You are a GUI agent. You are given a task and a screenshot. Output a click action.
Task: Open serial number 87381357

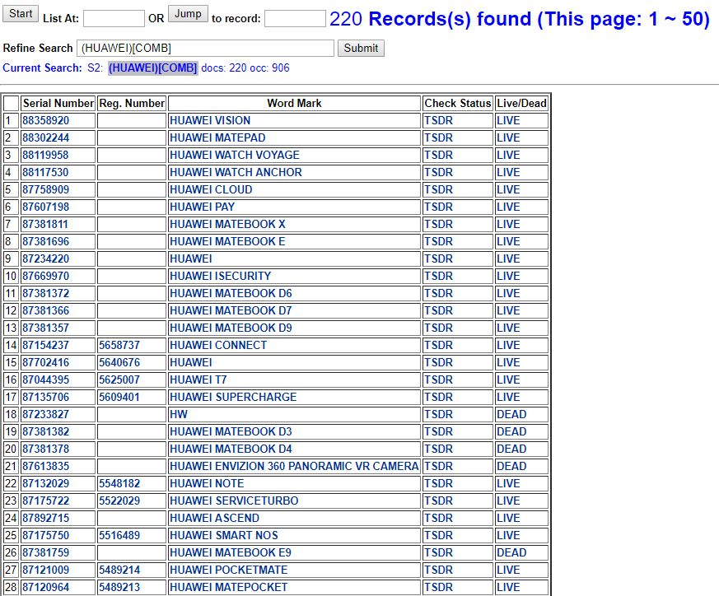(x=45, y=328)
